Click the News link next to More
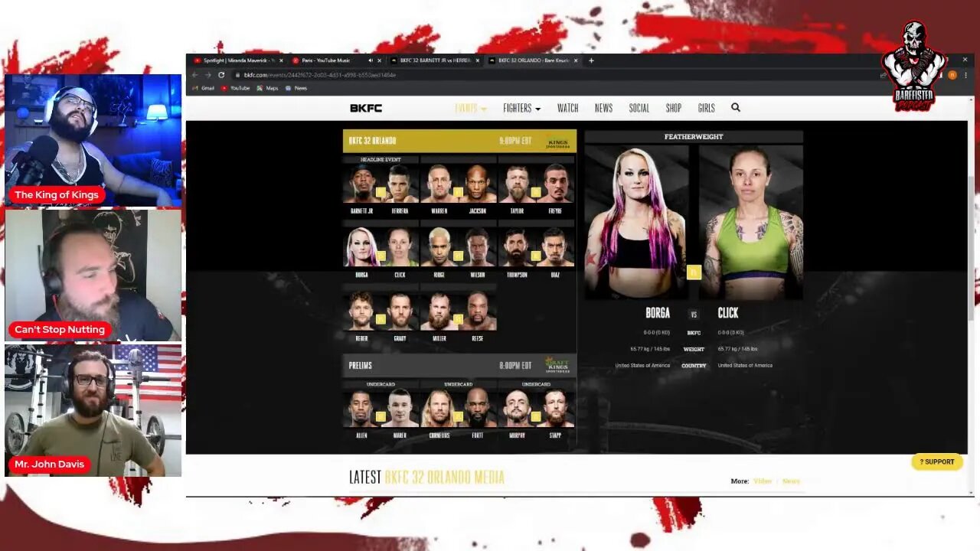This screenshot has height=551, width=980. [791, 481]
